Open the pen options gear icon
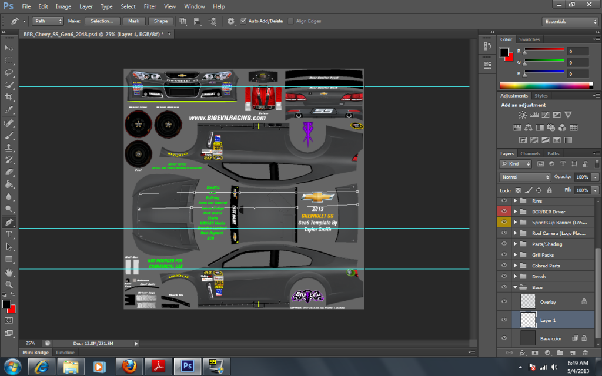This screenshot has height=376, width=602. point(230,21)
